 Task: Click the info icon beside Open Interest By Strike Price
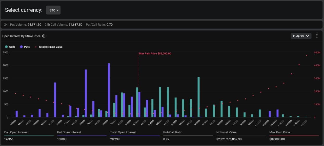[x=44, y=36]
